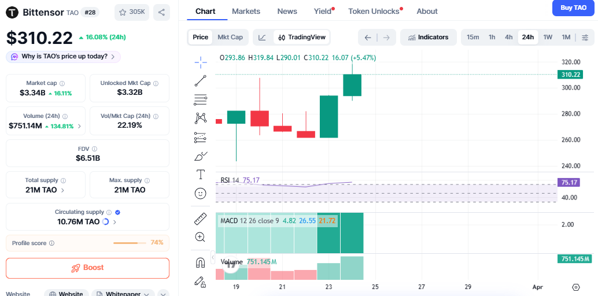
Task: Toggle the magnet snap mode
Action: (x=201, y=262)
